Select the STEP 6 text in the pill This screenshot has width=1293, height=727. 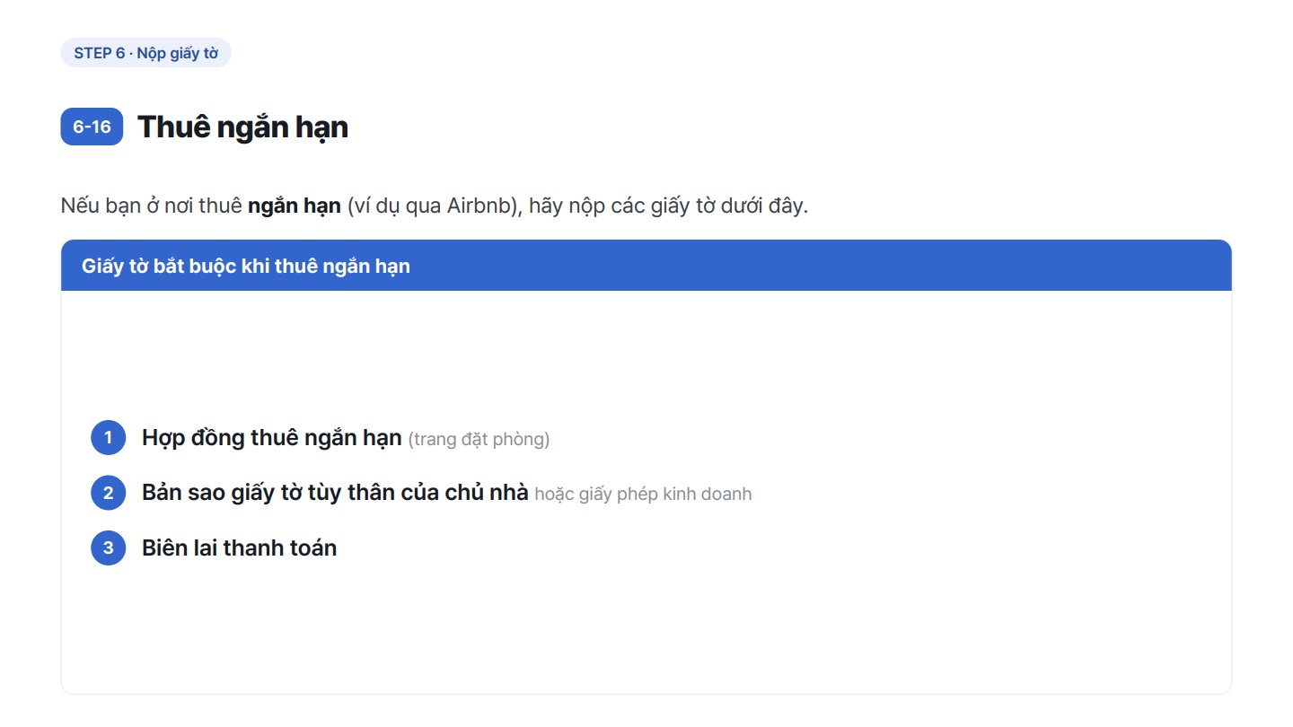[100, 53]
